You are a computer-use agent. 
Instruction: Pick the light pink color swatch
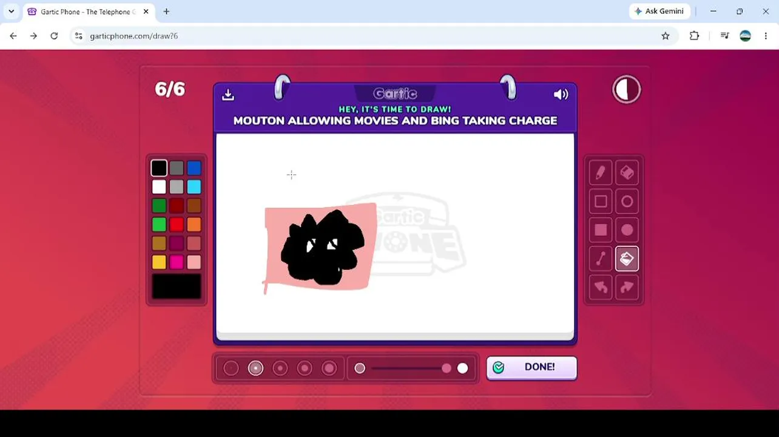pos(194,262)
